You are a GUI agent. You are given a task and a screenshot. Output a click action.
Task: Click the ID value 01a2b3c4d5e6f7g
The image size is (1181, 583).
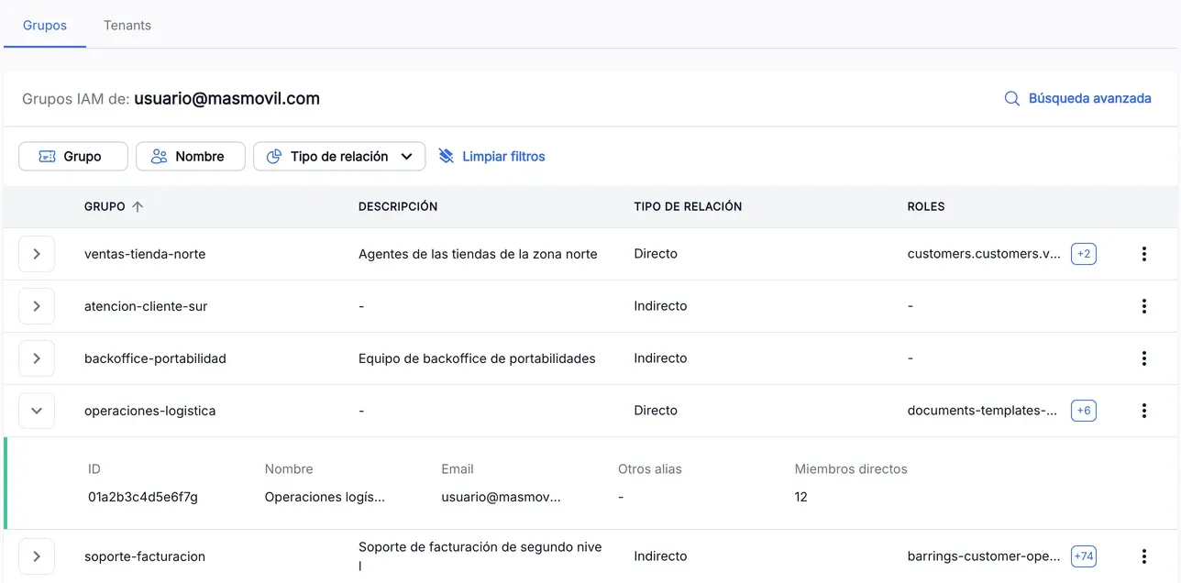point(143,497)
